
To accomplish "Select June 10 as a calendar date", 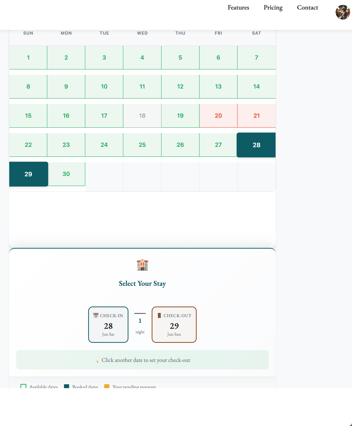I will tap(104, 86).
